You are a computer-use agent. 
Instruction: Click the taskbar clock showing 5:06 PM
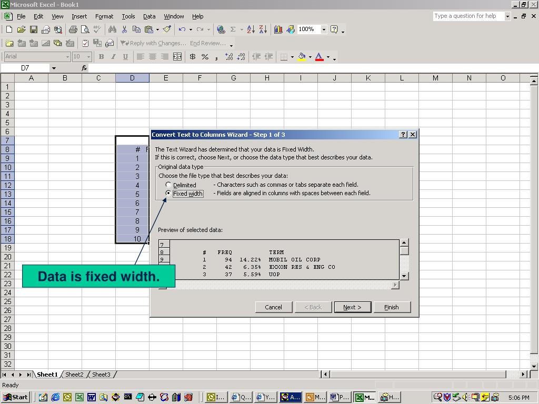(518, 398)
